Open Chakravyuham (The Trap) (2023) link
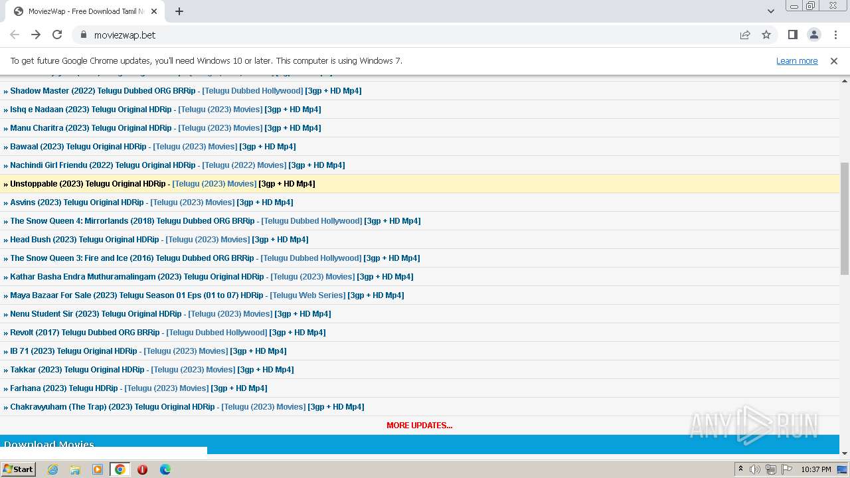 click(x=112, y=407)
